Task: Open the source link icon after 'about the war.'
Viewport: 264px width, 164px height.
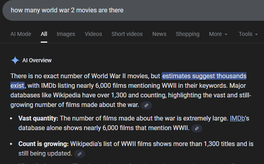Action: point(146,105)
